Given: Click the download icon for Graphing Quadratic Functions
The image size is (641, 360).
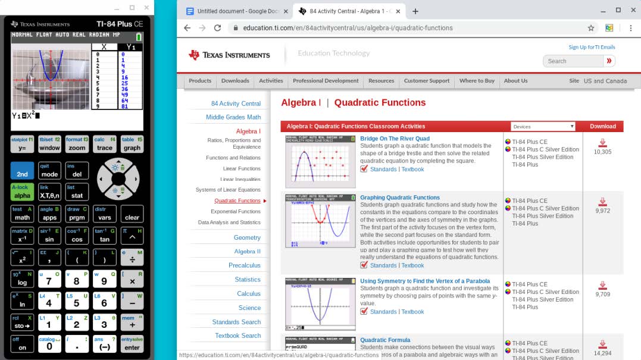Looking at the screenshot, I should pyautogui.click(x=602, y=202).
